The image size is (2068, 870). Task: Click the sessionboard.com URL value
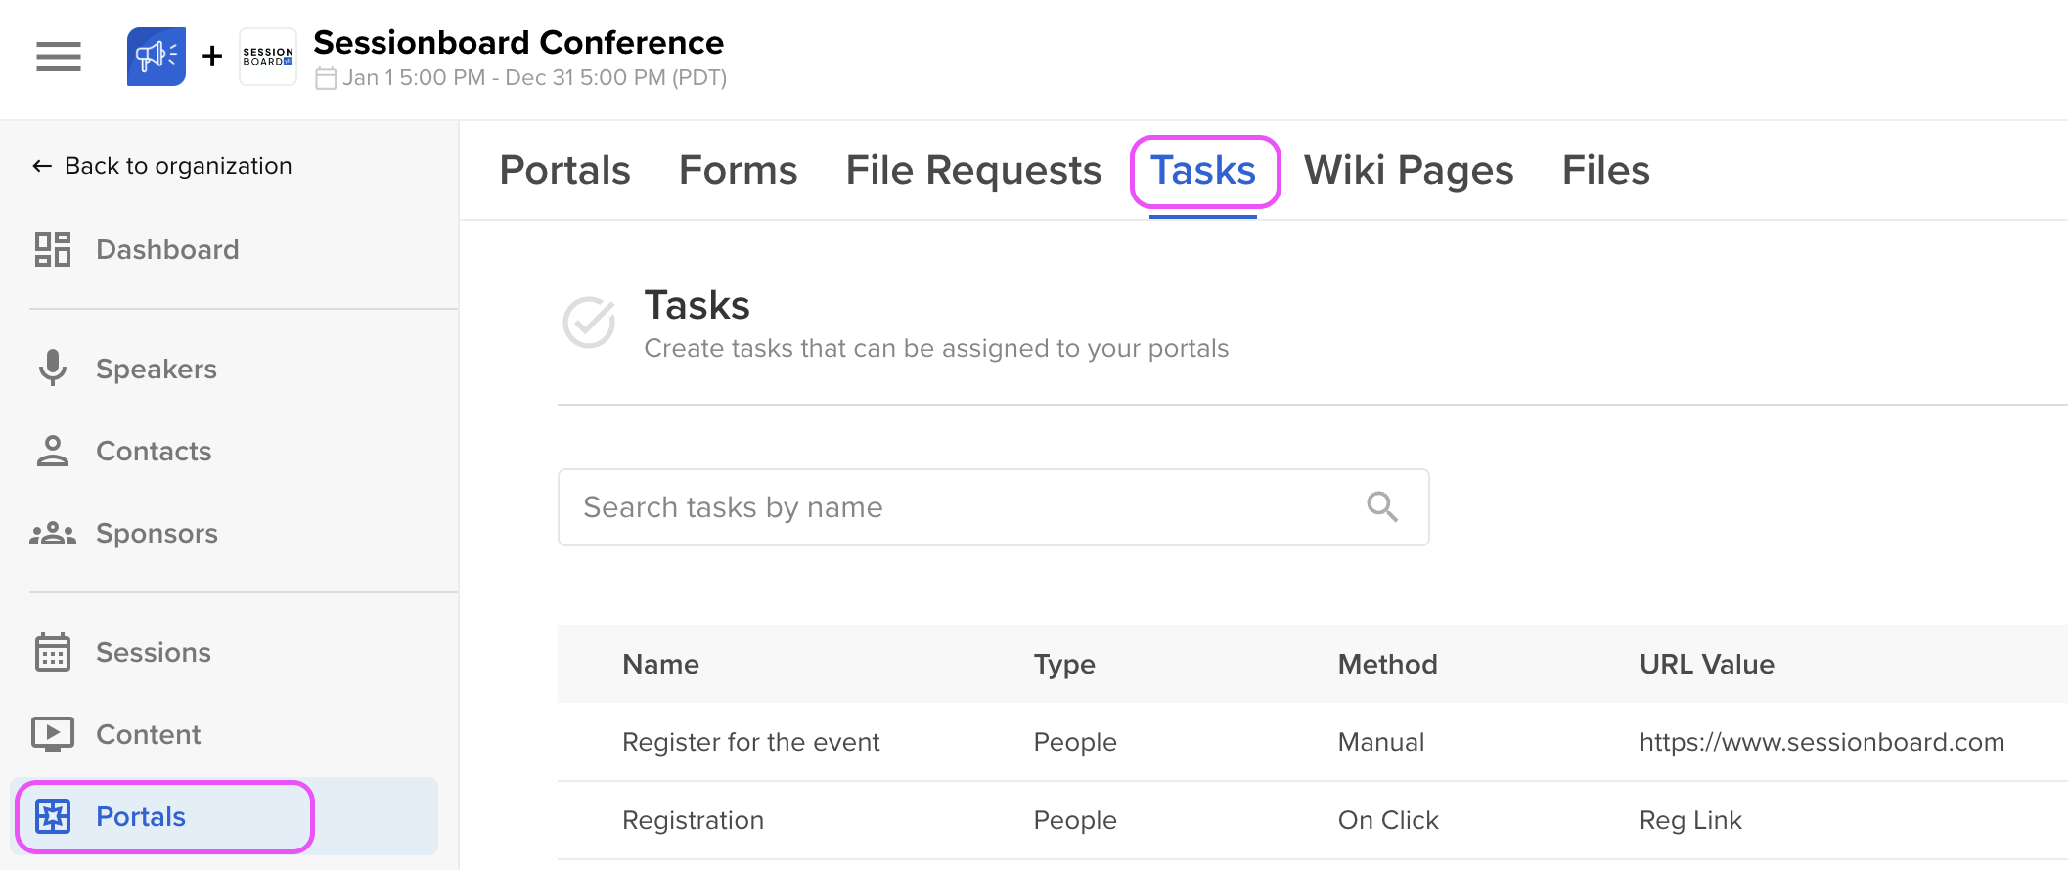[1821, 742]
